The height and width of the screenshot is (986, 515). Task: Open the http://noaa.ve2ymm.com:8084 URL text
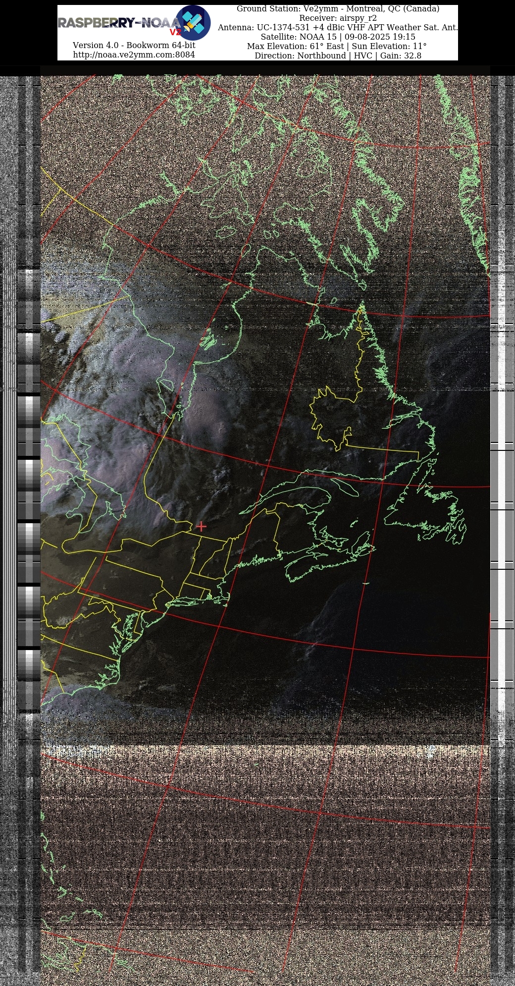click(x=134, y=55)
